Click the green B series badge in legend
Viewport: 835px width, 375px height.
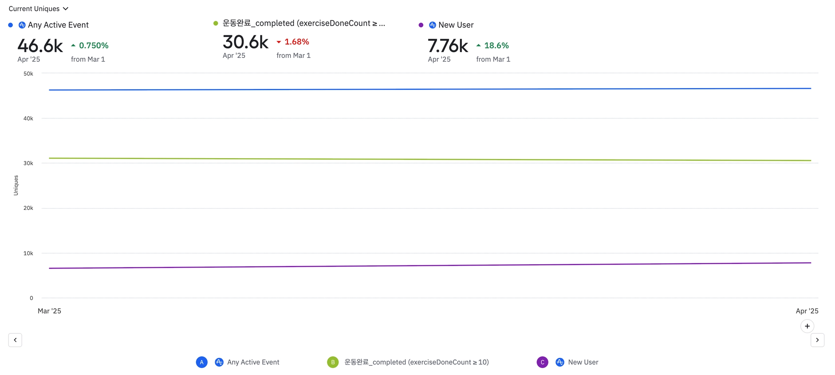point(333,362)
